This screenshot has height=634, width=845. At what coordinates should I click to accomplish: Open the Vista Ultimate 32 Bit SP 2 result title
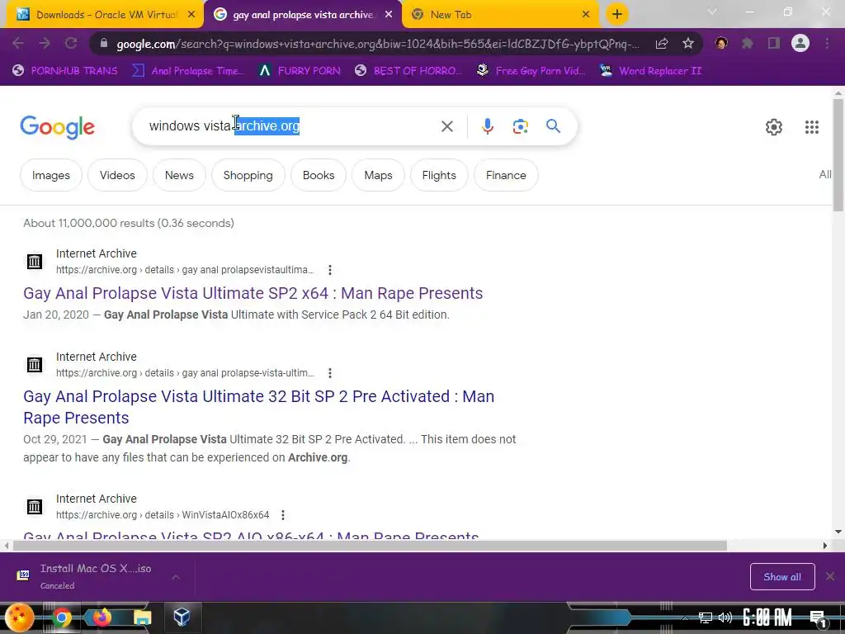pyautogui.click(x=258, y=407)
